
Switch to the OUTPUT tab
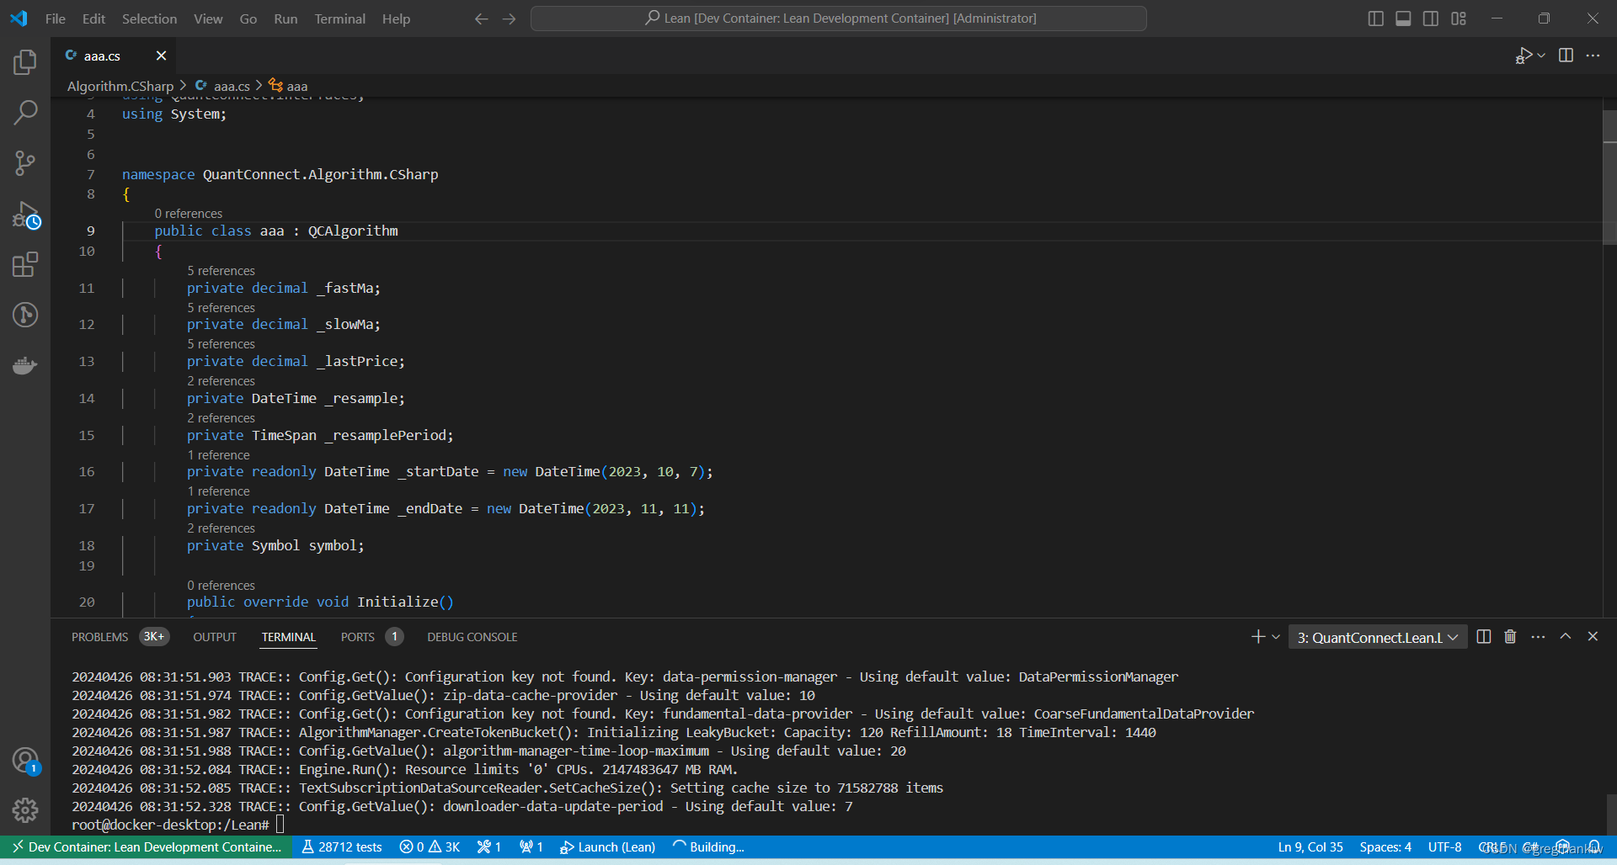pyautogui.click(x=215, y=637)
